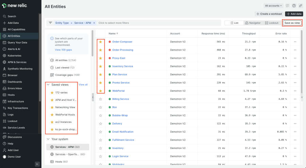Click the filter bar to add filters
This screenshot has height=168, width=306.
(x=153, y=23)
